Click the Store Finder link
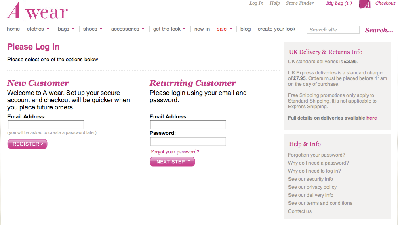The height and width of the screenshot is (225, 398). (300, 3)
